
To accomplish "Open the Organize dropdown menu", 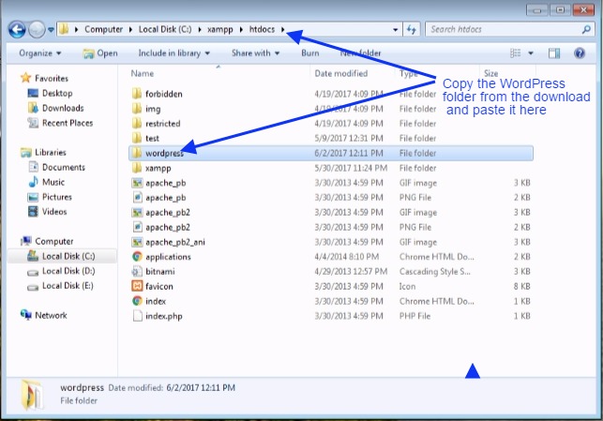I will tap(39, 53).
